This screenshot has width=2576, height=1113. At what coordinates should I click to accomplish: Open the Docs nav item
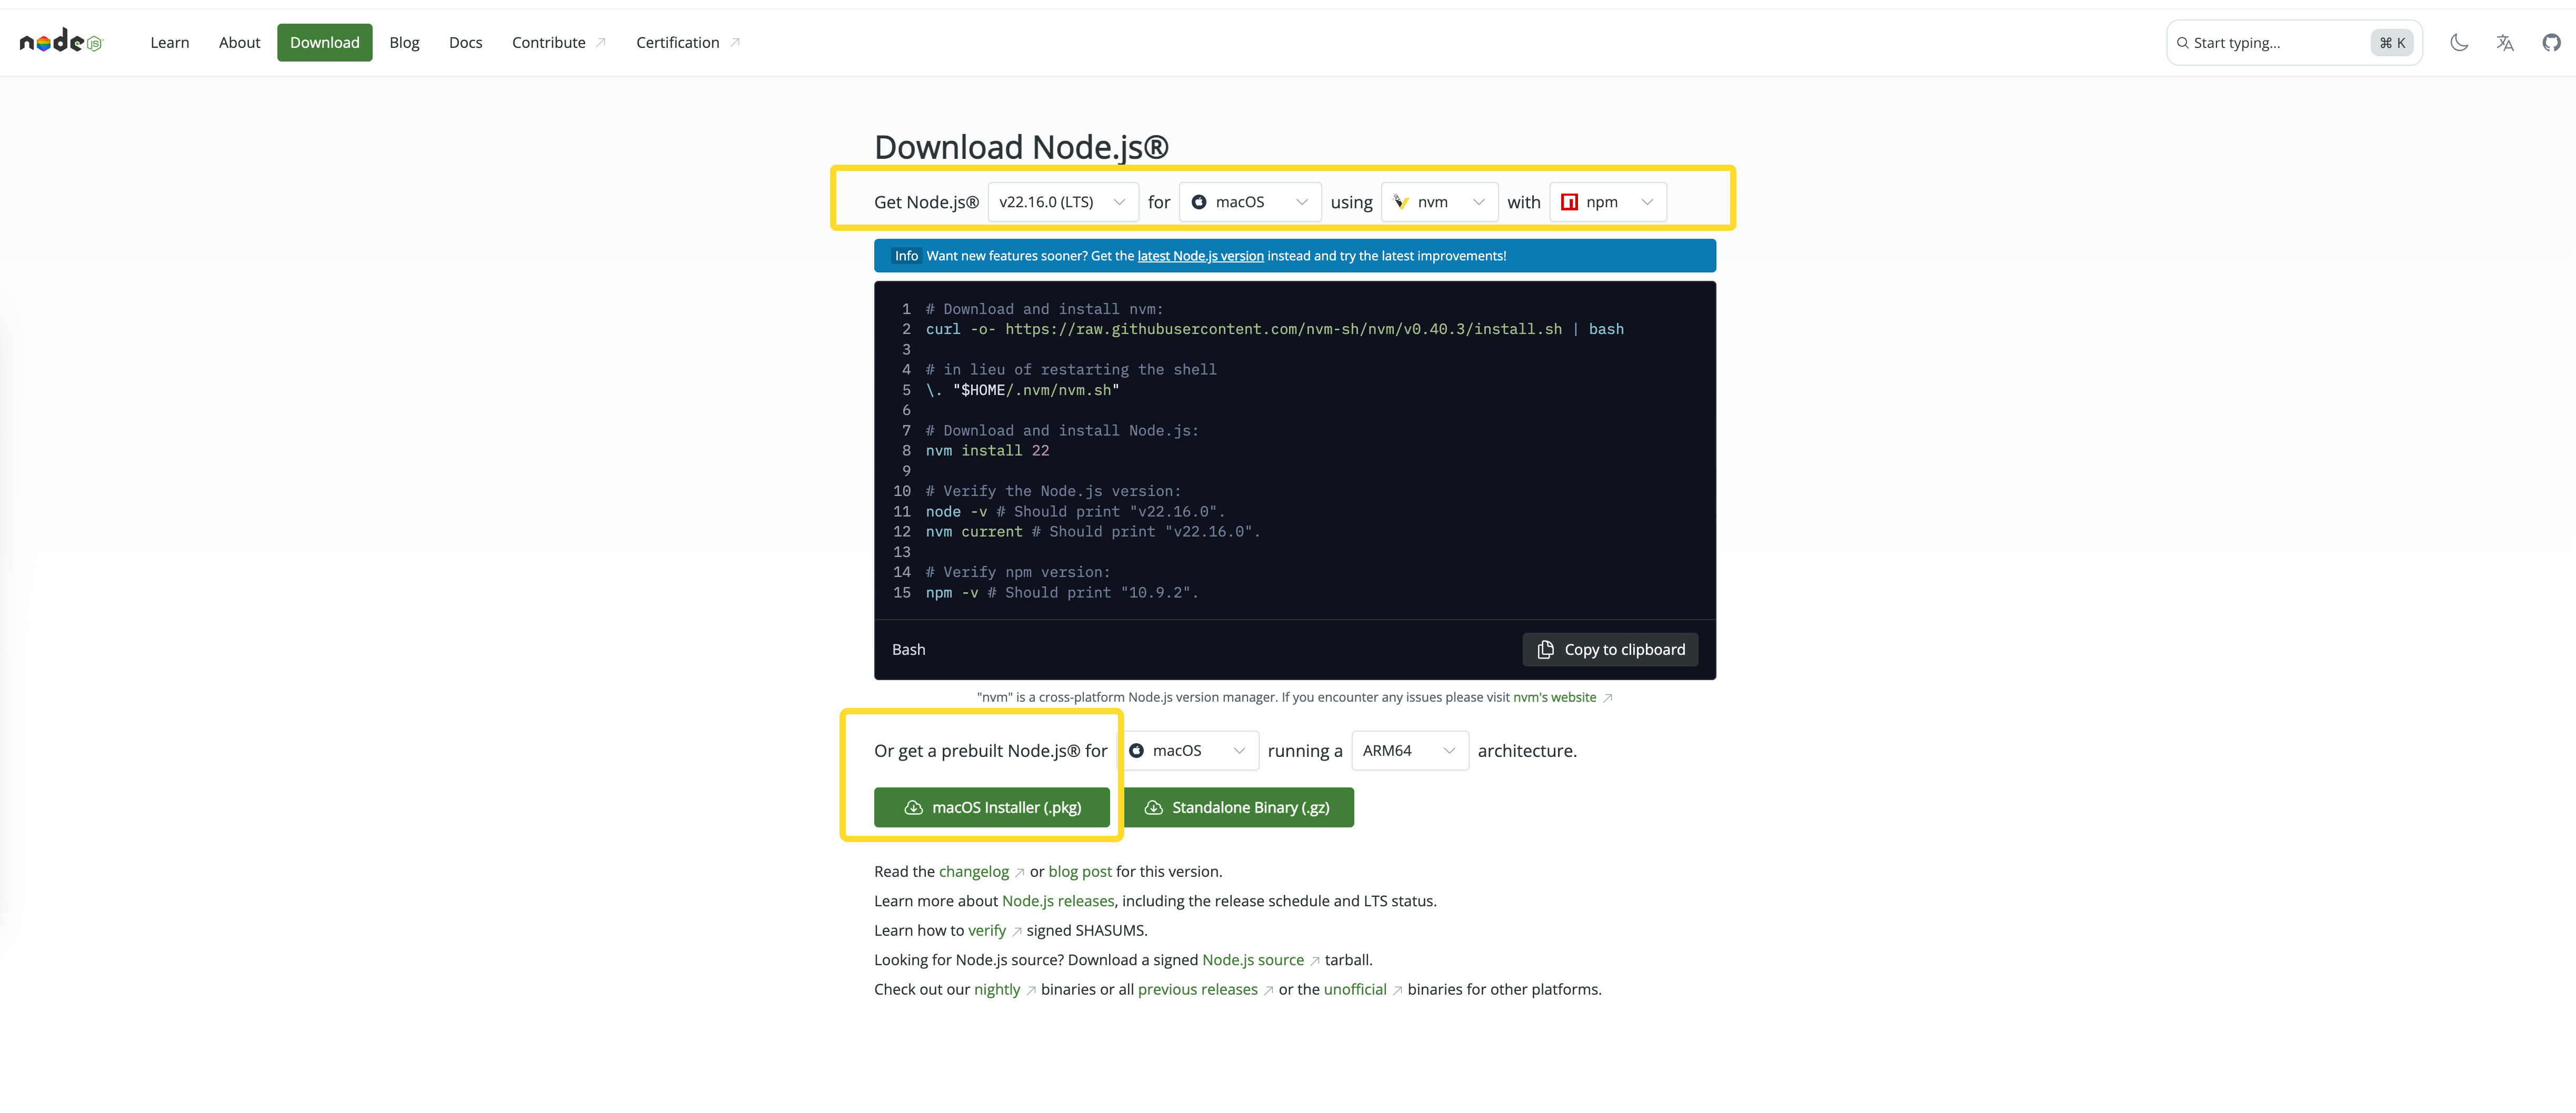coord(465,42)
